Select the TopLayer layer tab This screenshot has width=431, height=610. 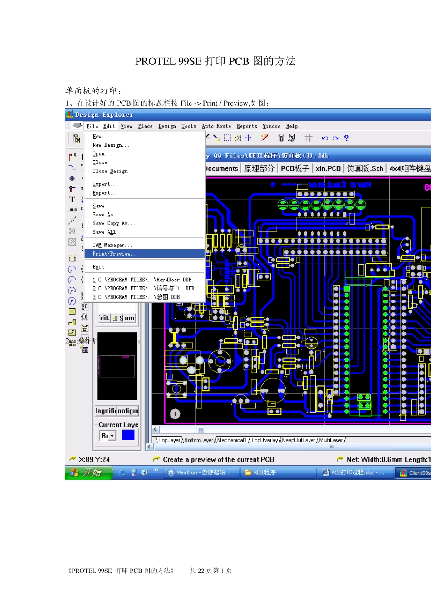(x=169, y=440)
